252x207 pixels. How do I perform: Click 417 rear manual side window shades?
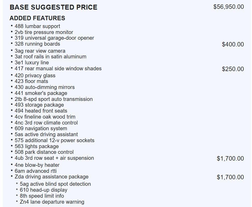[x=58, y=68]
